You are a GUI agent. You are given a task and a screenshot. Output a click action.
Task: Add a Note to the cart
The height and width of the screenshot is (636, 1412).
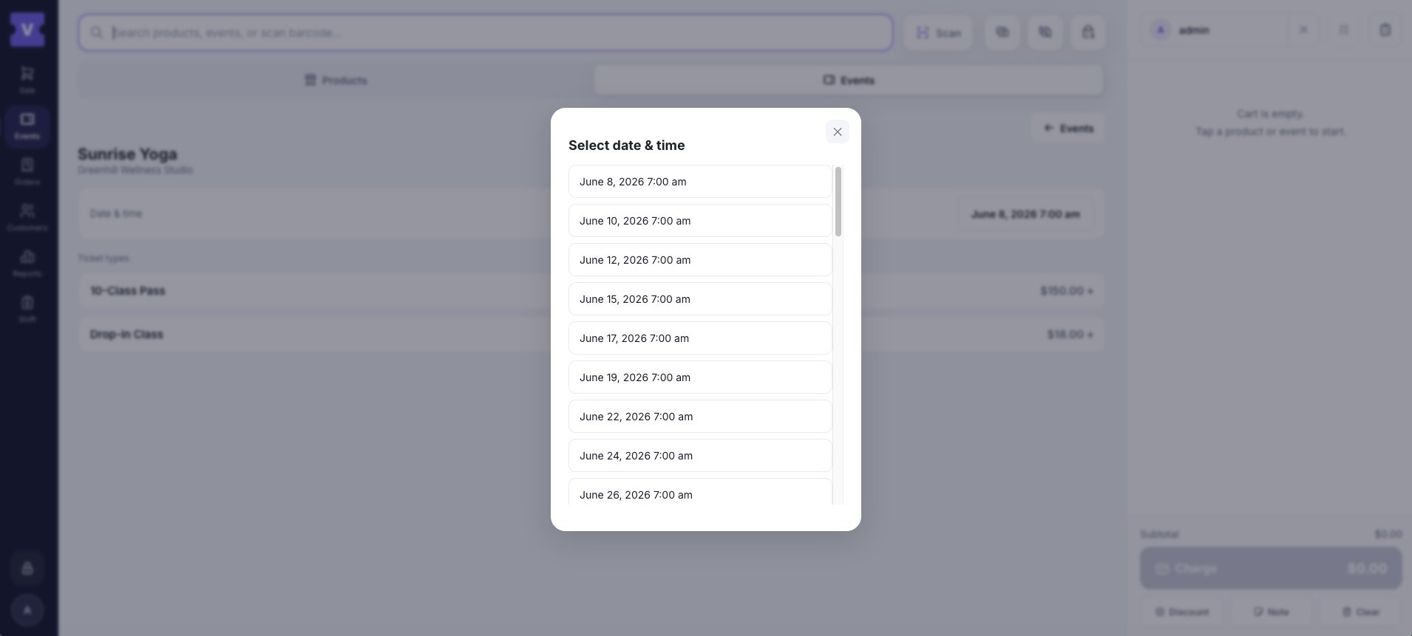point(1272,612)
